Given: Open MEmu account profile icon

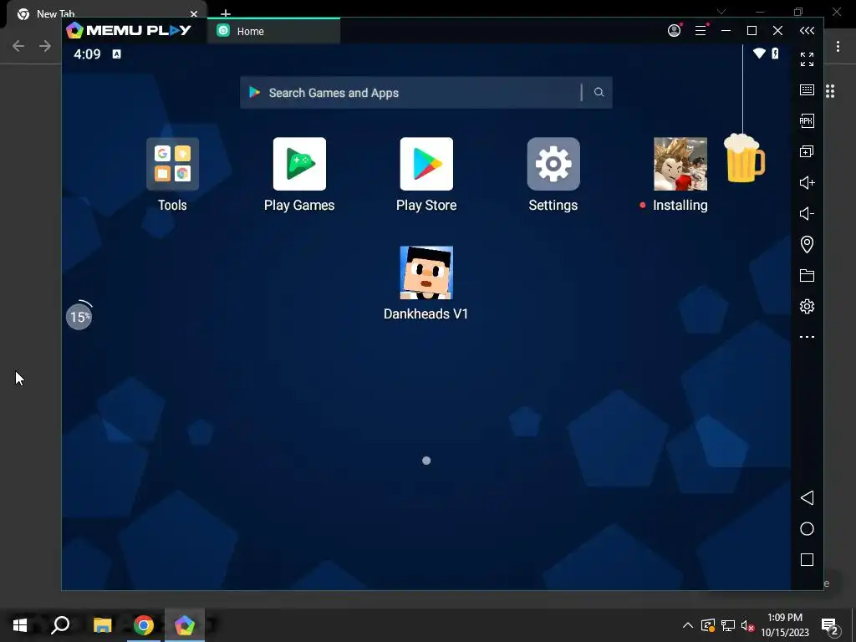Looking at the screenshot, I should [x=675, y=31].
